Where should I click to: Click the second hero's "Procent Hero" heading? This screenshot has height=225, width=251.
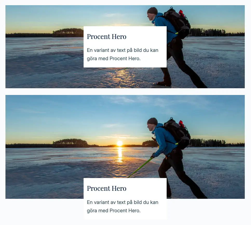(106, 188)
